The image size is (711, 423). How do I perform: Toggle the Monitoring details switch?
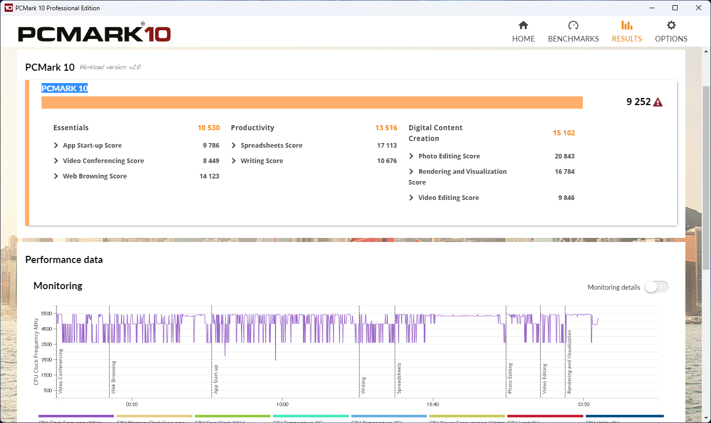(x=656, y=287)
